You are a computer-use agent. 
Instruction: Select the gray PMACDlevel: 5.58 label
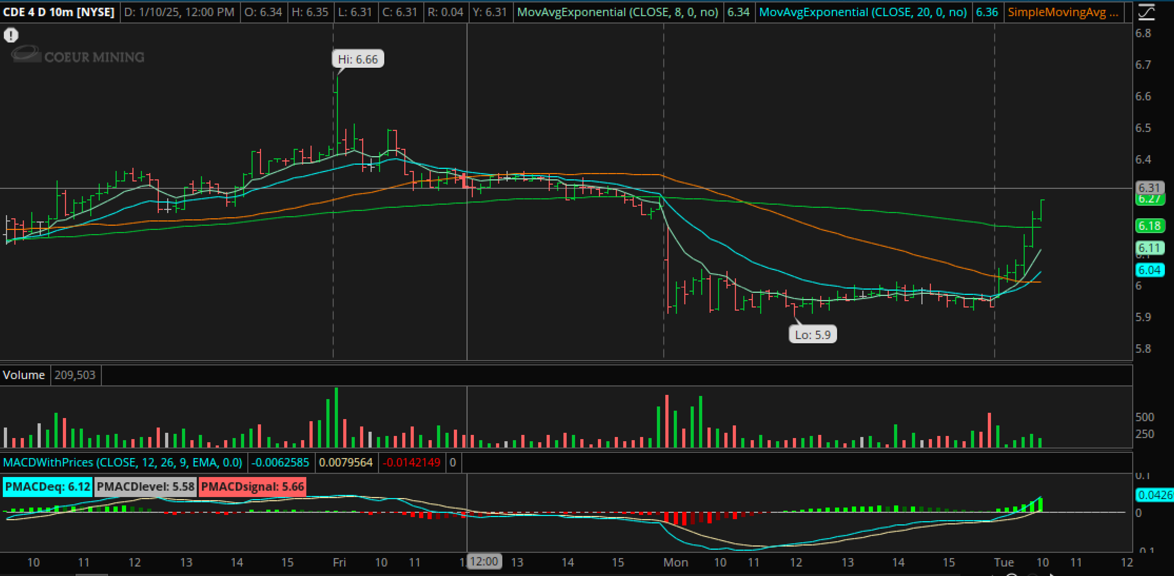pyautogui.click(x=145, y=486)
